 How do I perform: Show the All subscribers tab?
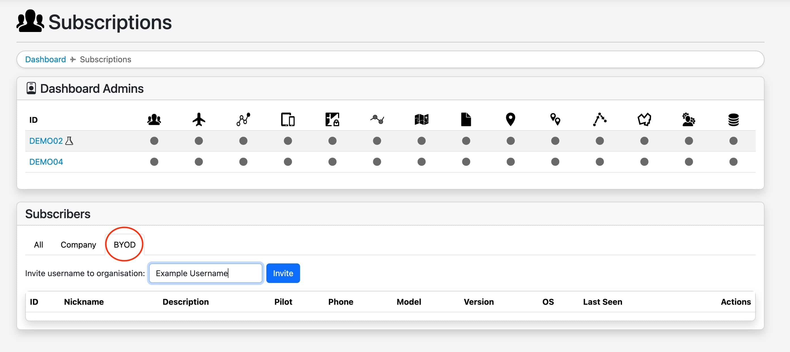(38, 244)
